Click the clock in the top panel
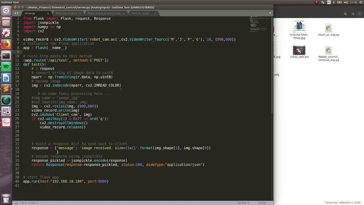This screenshot has height=205, width=364. (354, 2)
